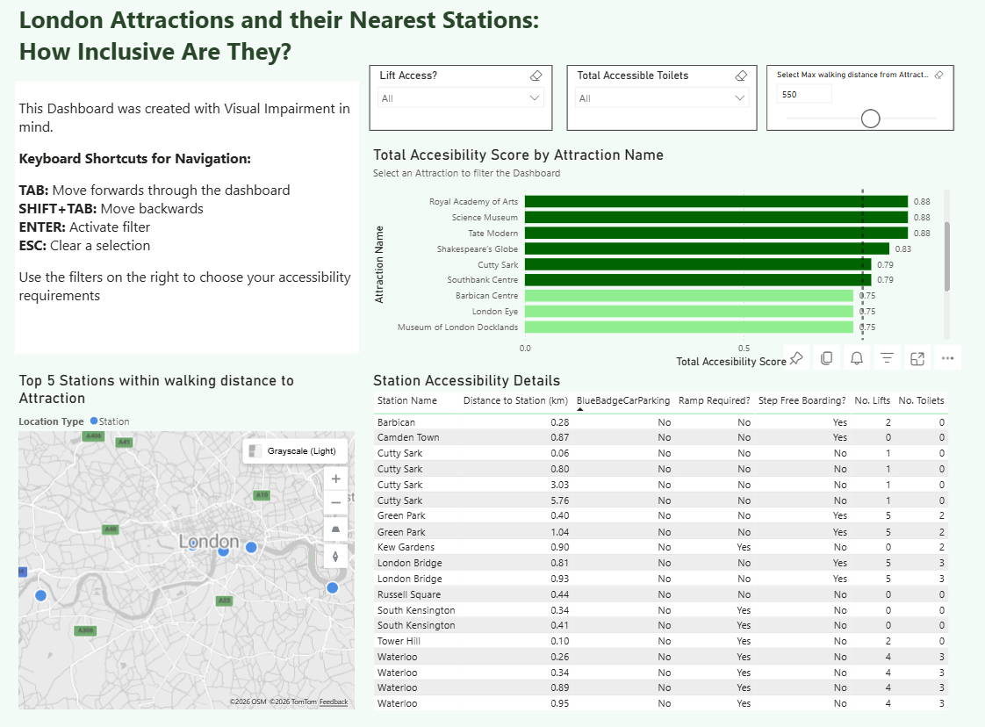This screenshot has height=727, width=985.
Task: Zoom out on the map
Action: (335, 504)
